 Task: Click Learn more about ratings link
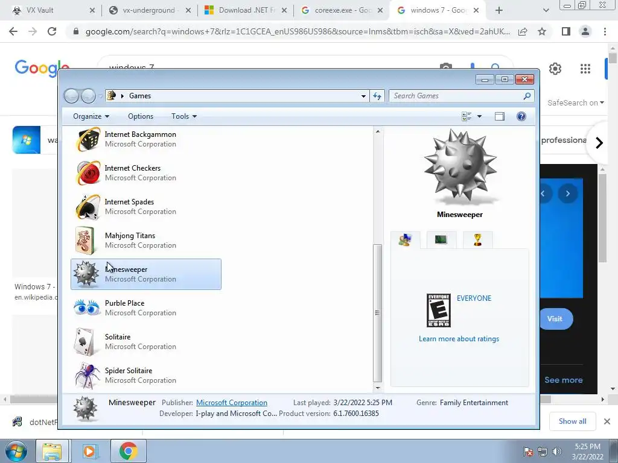pyautogui.click(x=459, y=339)
